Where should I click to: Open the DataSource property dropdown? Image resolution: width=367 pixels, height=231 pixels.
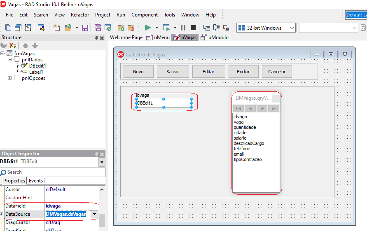[95, 214]
